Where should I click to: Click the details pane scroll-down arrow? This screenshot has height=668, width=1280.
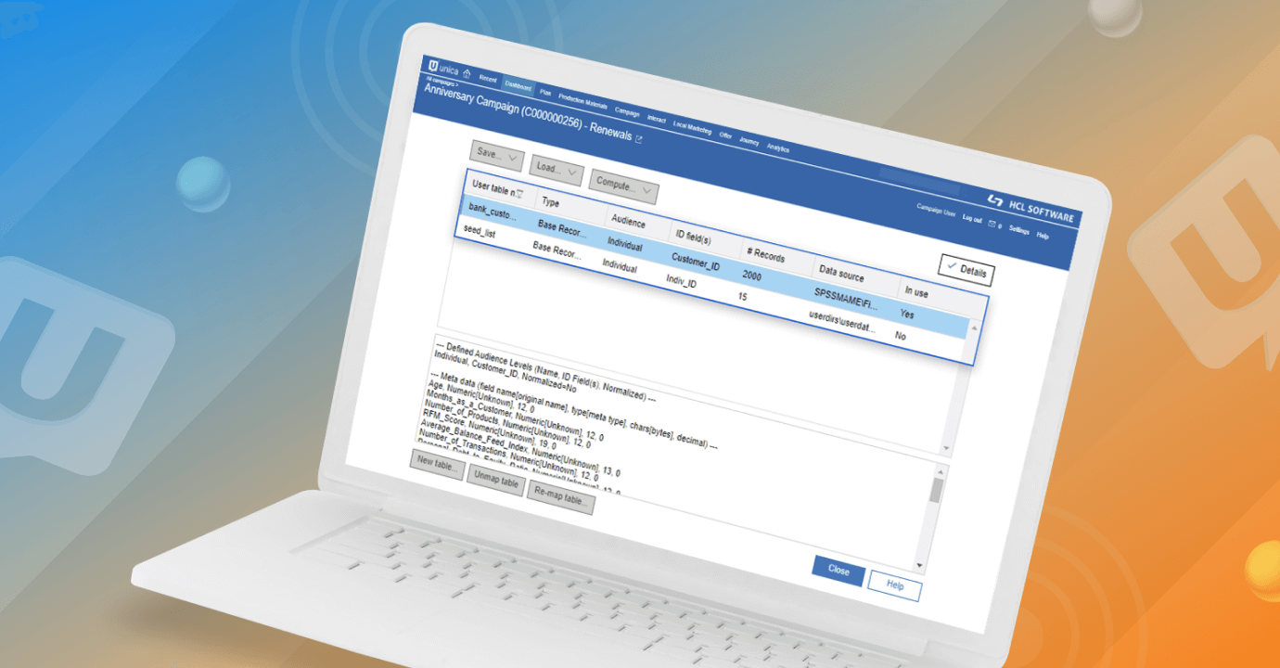pyautogui.click(x=946, y=449)
